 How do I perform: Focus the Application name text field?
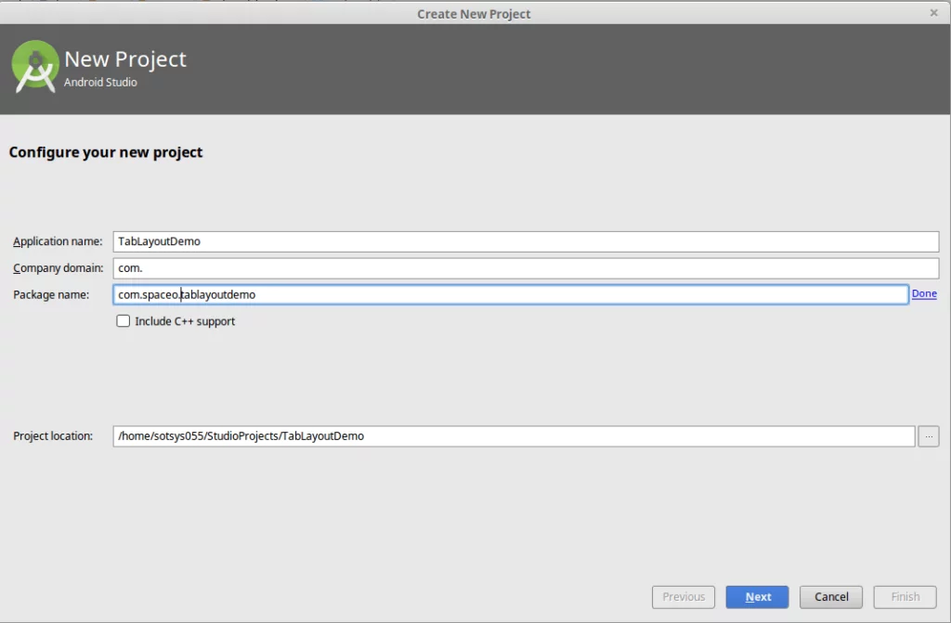tap(526, 241)
